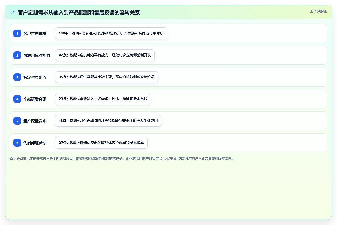Image resolution: width=337 pixels, height=225 pixels.
Task: Open the 18条 description box
Action: pos(108,121)
